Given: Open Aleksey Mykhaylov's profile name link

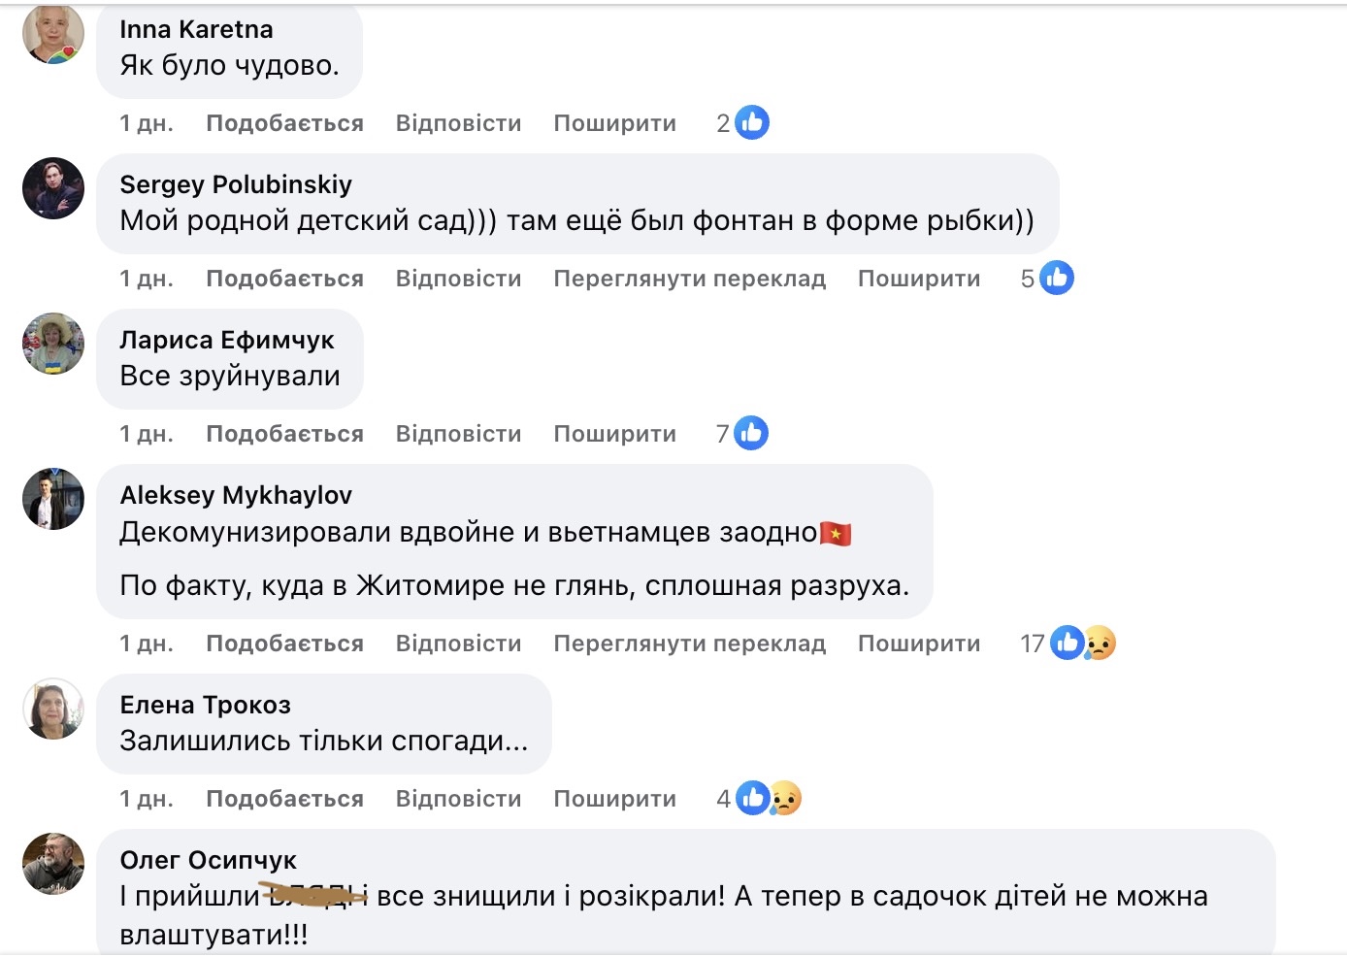Looking at the screenshot, I should point(236,495).
